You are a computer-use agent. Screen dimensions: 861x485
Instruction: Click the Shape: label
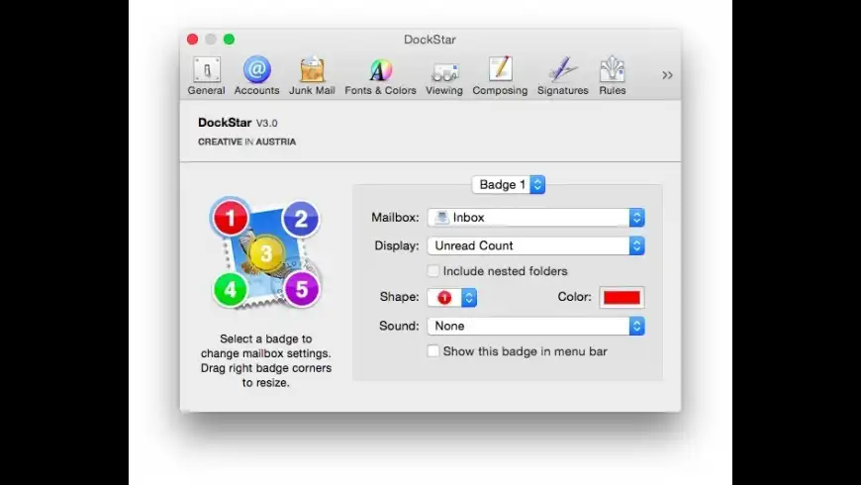pos(399,297)
